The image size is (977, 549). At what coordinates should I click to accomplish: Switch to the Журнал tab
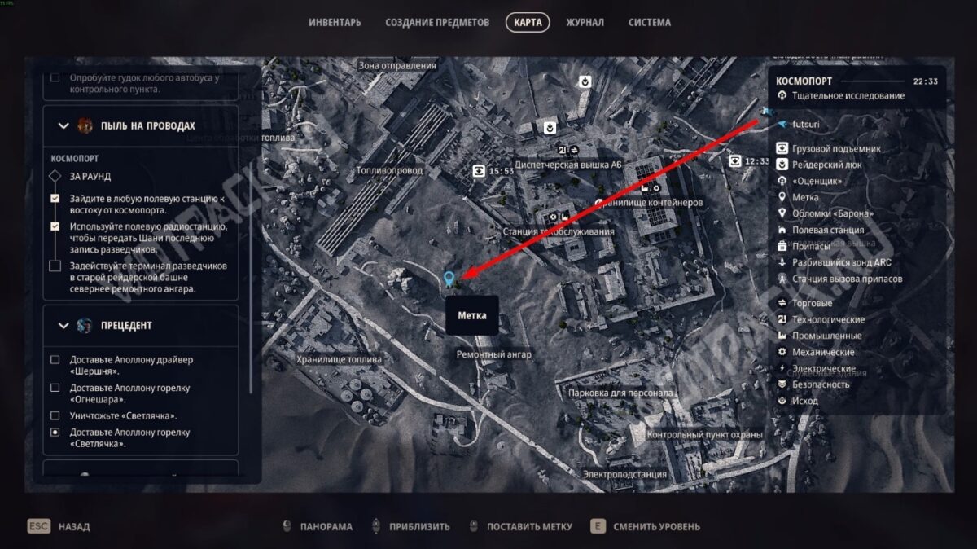coord(585,23)
